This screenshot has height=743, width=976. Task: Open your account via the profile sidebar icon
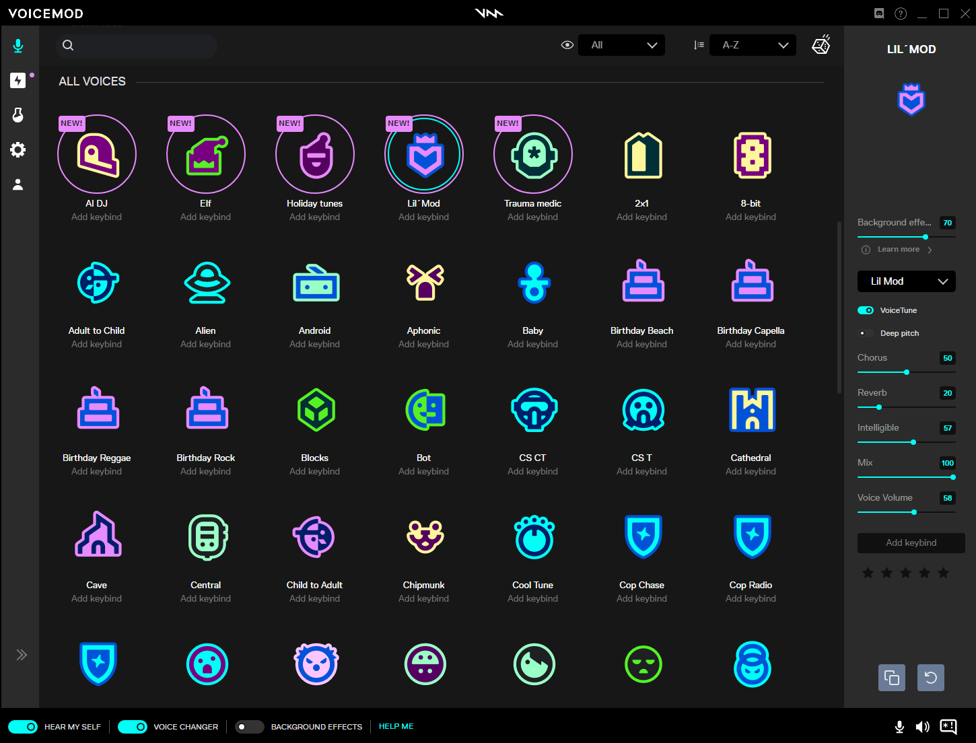pyautogui.click(x=18, y=184)
